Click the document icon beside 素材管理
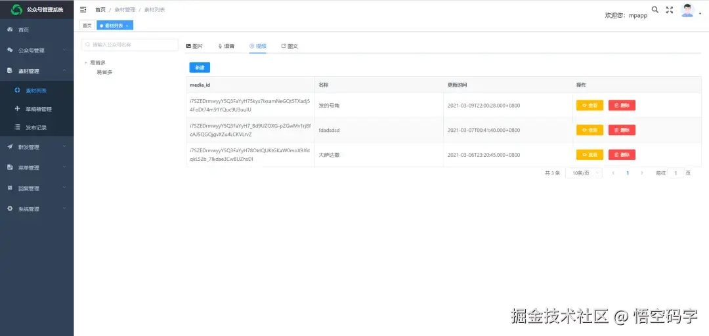Screen dimensions: 709x336 tap(10, 71)
